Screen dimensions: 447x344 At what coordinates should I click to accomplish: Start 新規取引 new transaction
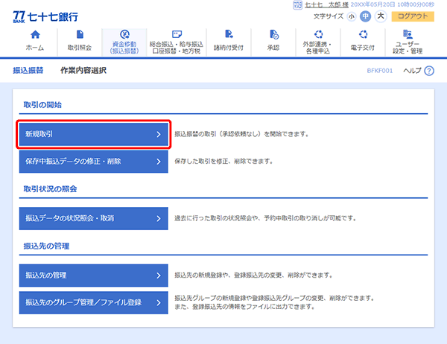pyautogui.click(x=93, y=135)
